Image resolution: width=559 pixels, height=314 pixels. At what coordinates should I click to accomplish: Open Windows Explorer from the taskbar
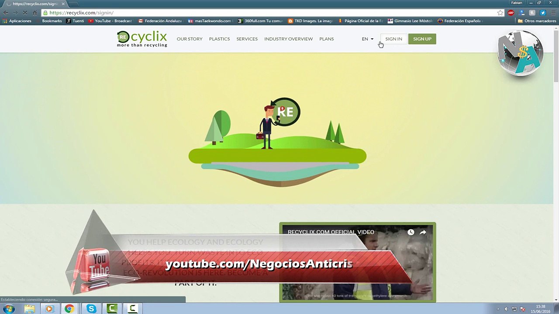[x=29, y=309]
